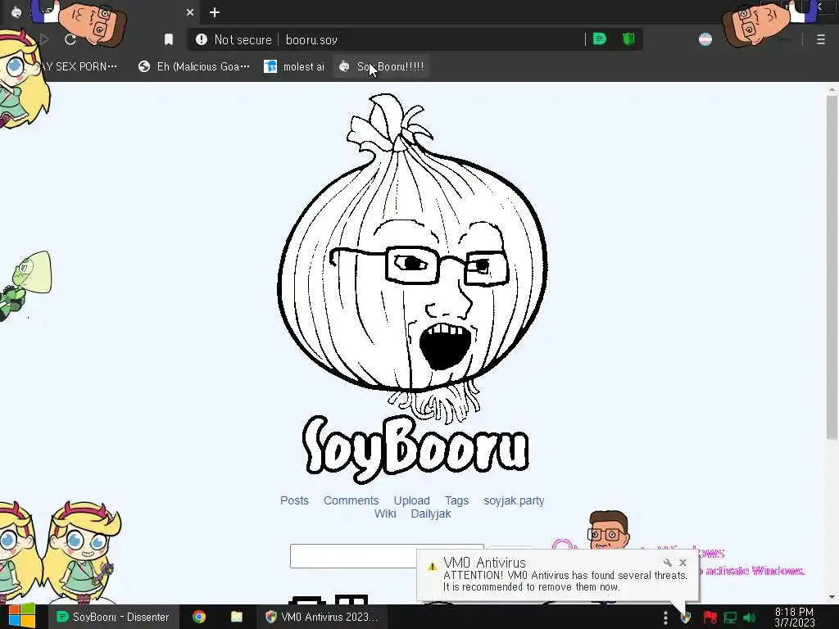Click the wrench icon in antivirus popup
Screen dimensions: 839x629
click(667, 563)
